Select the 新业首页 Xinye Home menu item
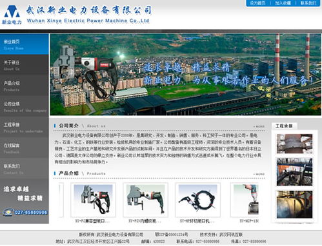Viewport: 322px width, 246px height. pyautogui.click(x=25, y=44)
